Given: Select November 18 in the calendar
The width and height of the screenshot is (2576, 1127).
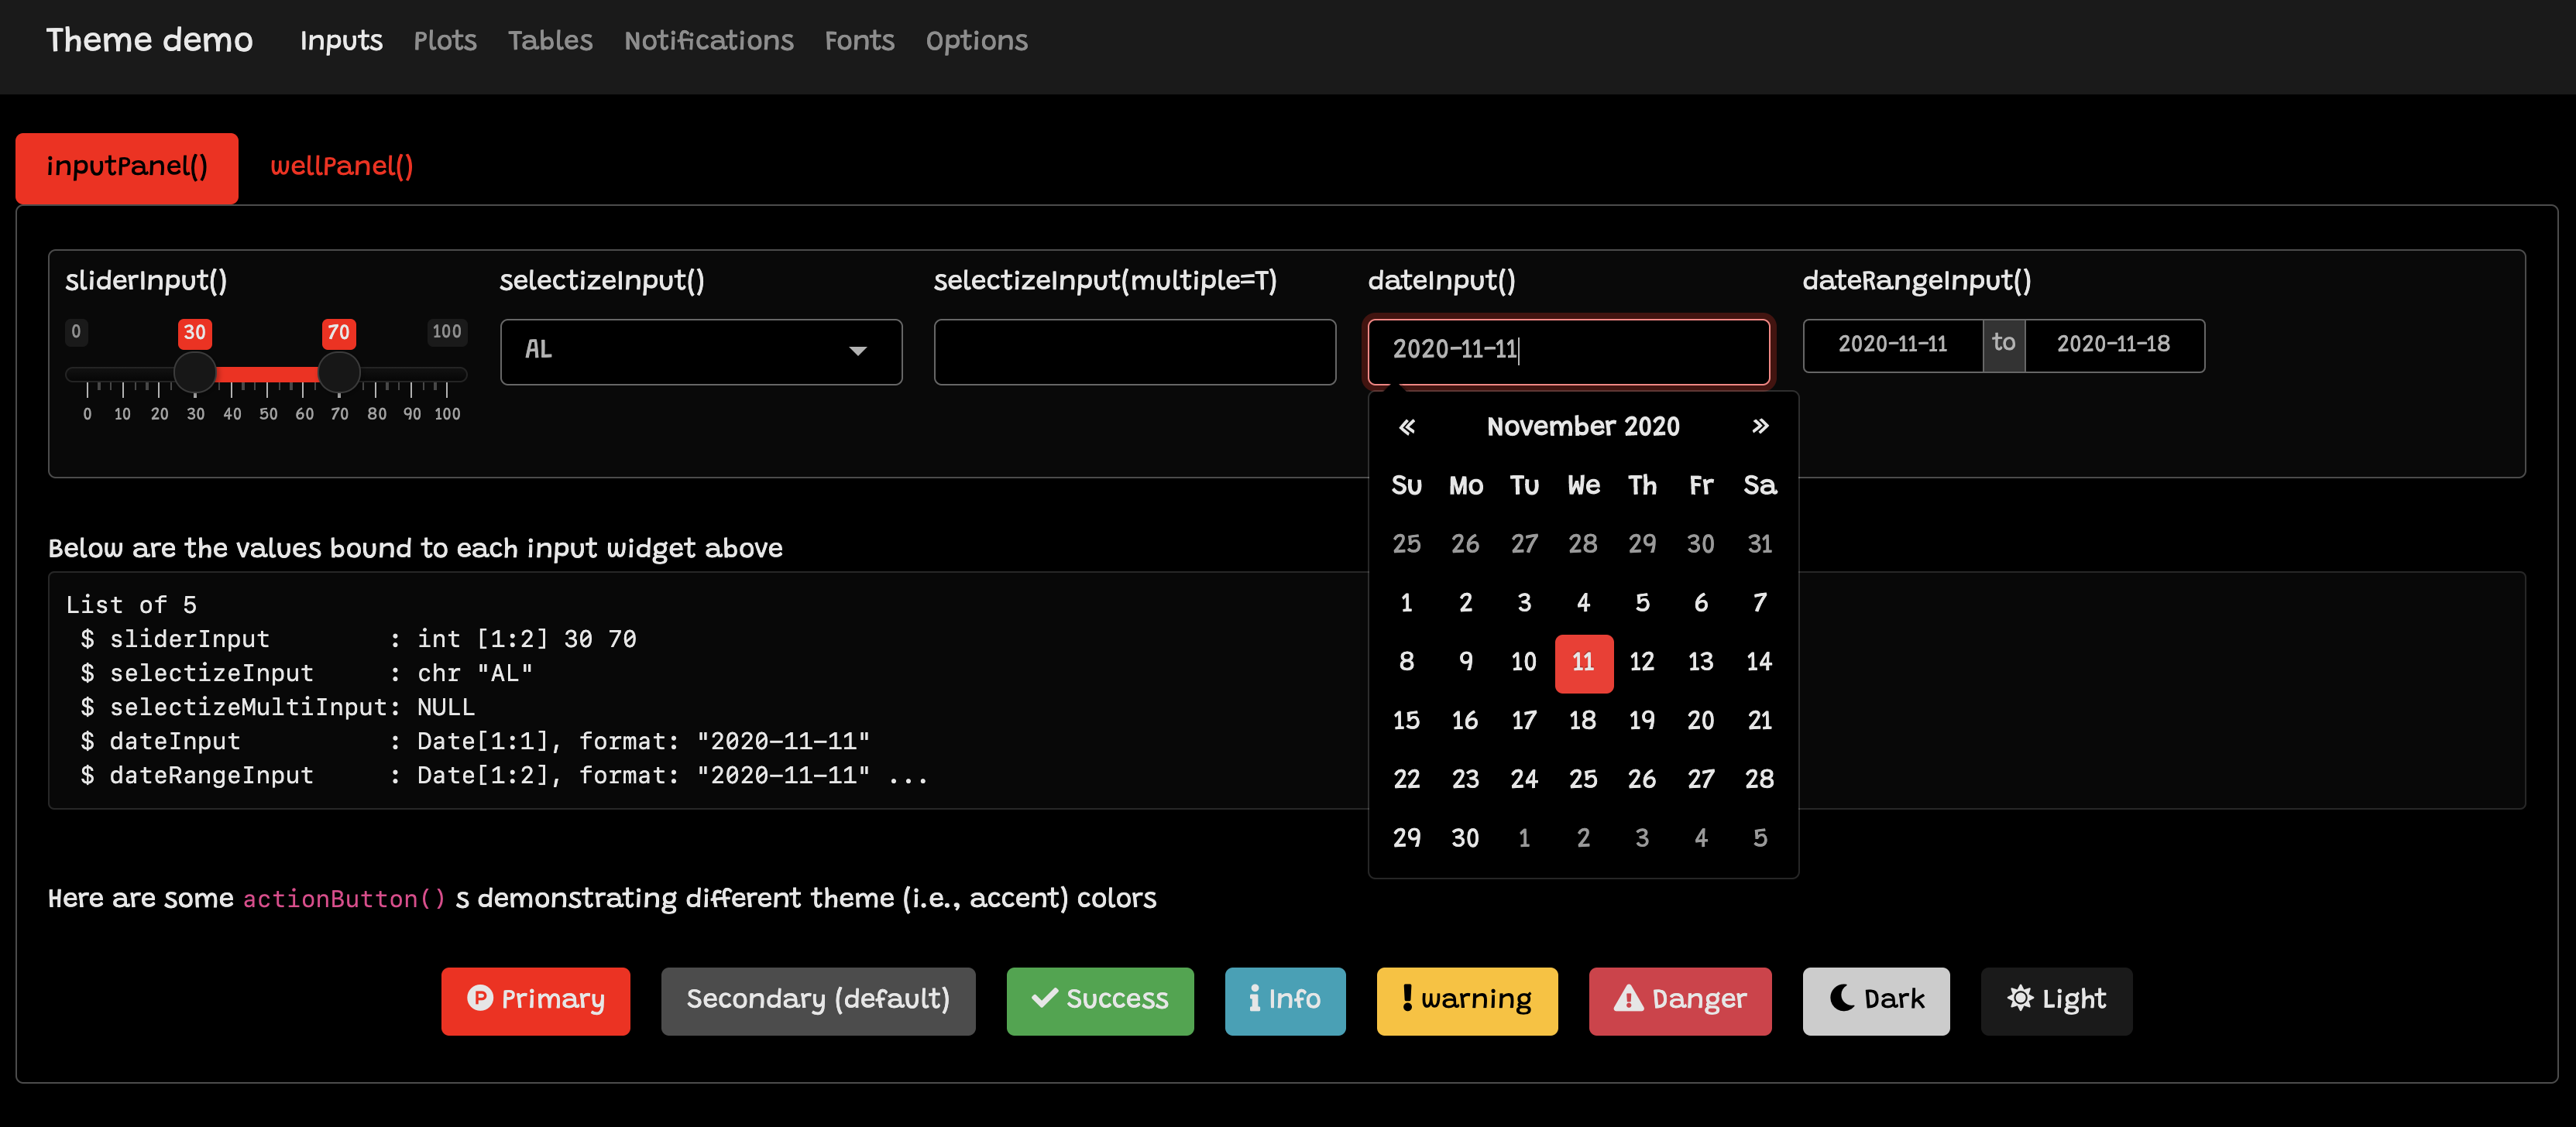Looking at the screenshot, I should (1583, 721).
